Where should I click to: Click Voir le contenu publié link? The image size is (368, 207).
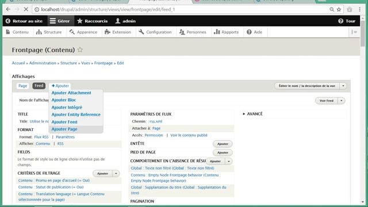tap(189, 135)
